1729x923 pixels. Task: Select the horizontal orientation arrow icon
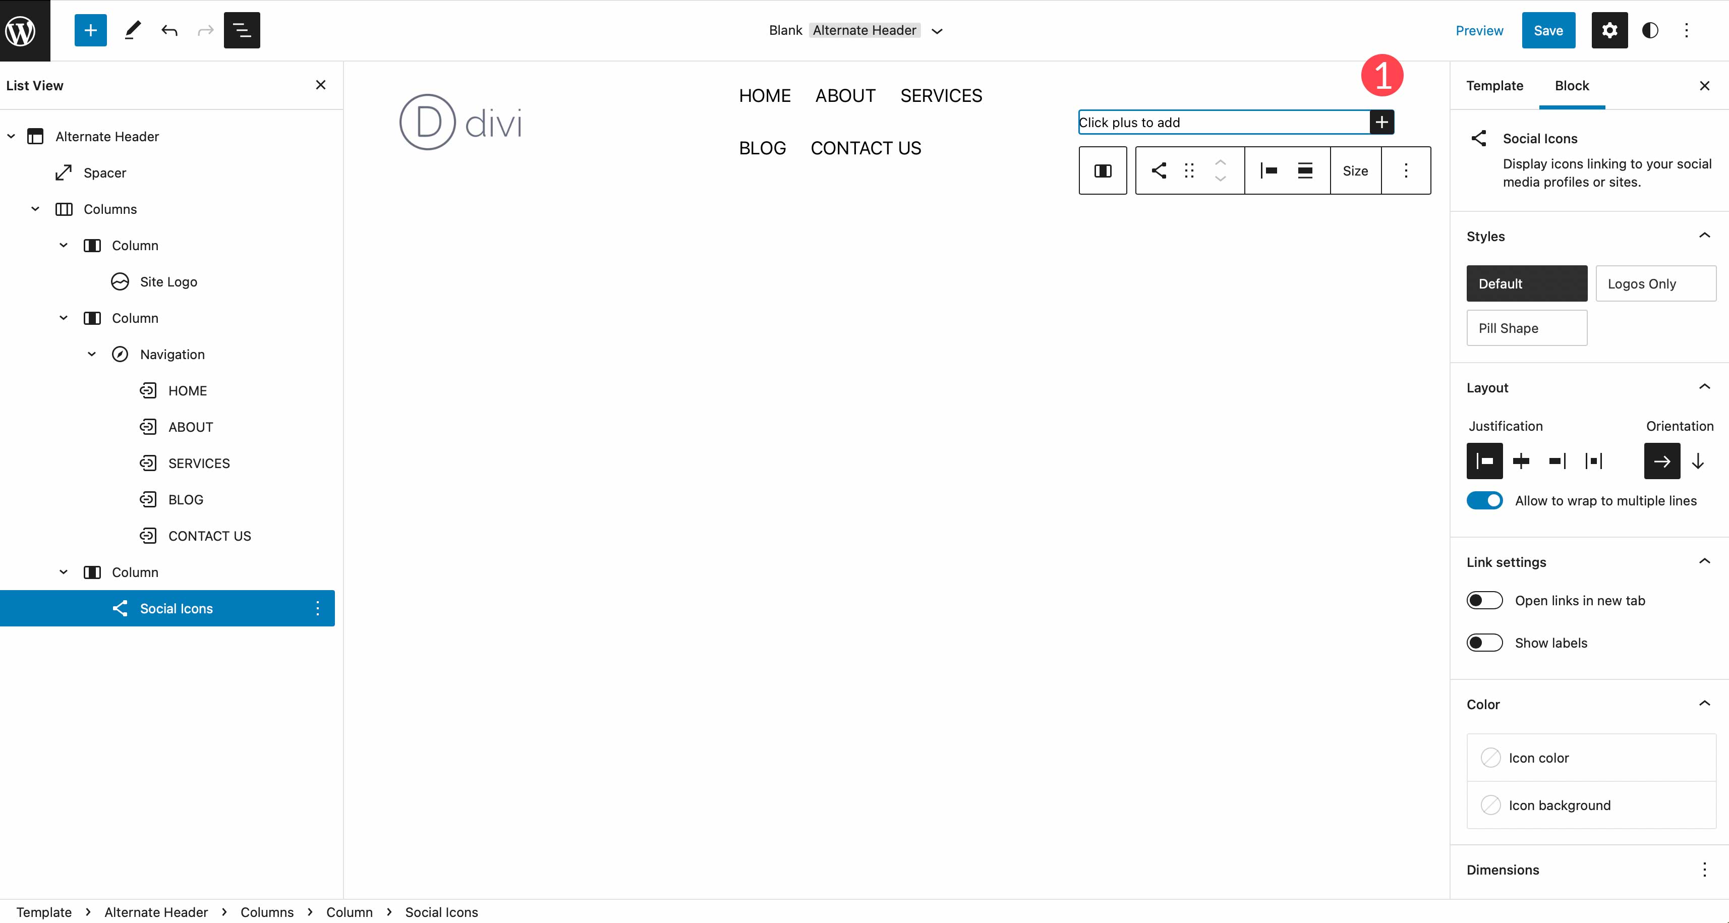click(x=1660, y=461)
